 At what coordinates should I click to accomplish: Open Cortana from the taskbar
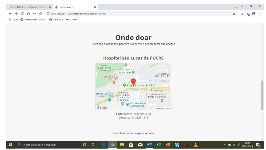pos(84,145)
